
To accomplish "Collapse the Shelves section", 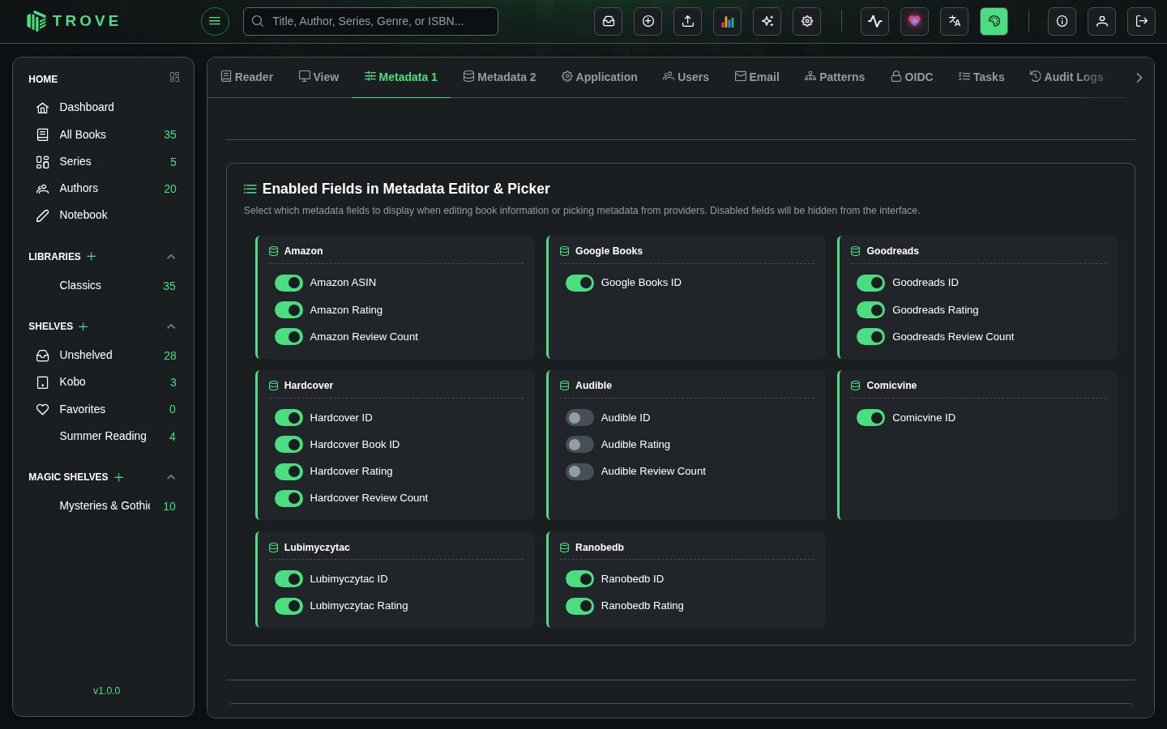I will tap(171, 326).
